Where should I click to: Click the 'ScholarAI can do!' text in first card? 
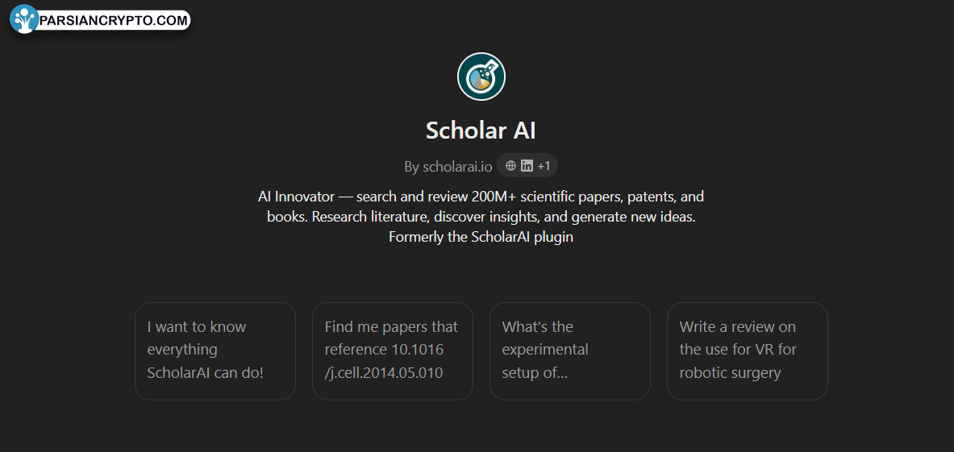(206, 372)
